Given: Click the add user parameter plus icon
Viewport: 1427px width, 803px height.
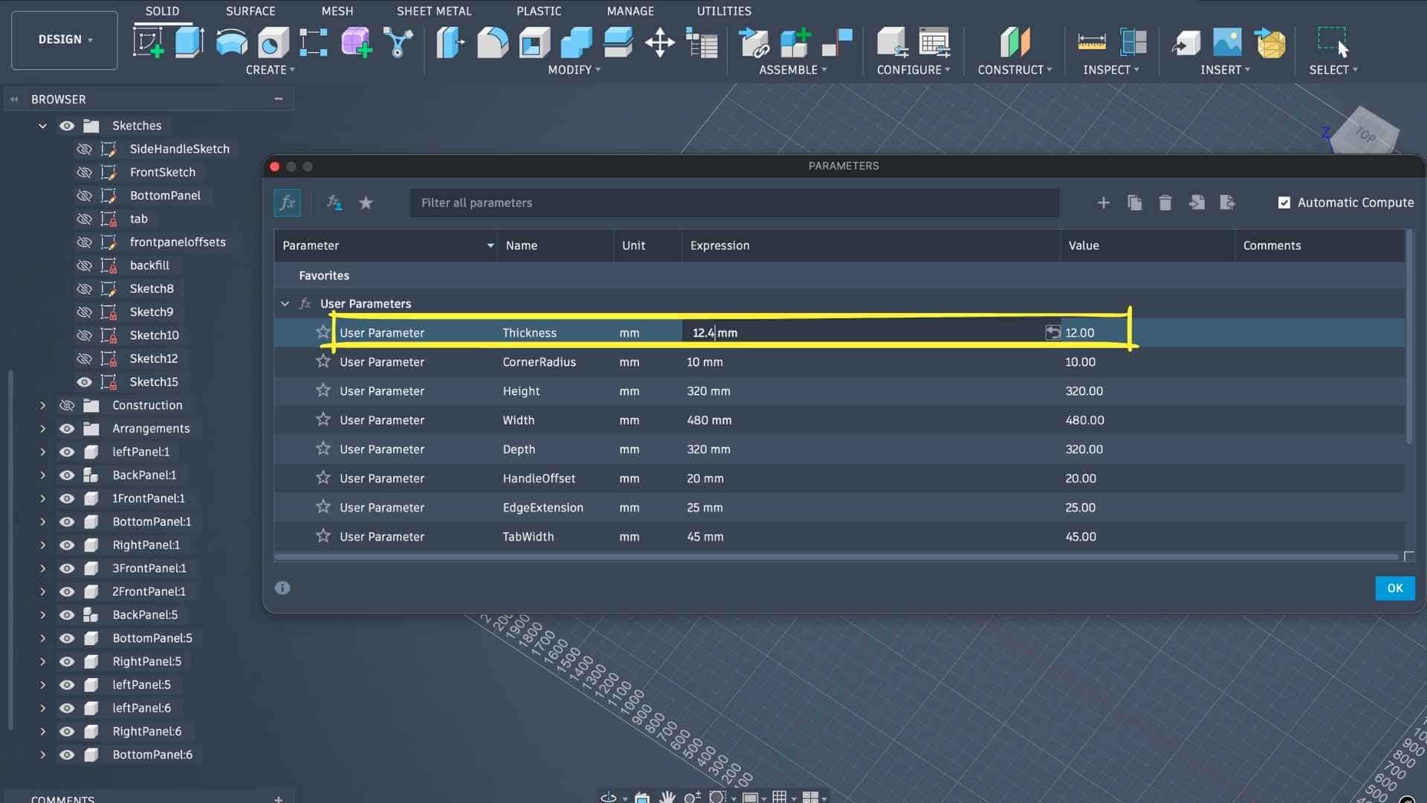Looking at the screenshot, I should 1103,202.
